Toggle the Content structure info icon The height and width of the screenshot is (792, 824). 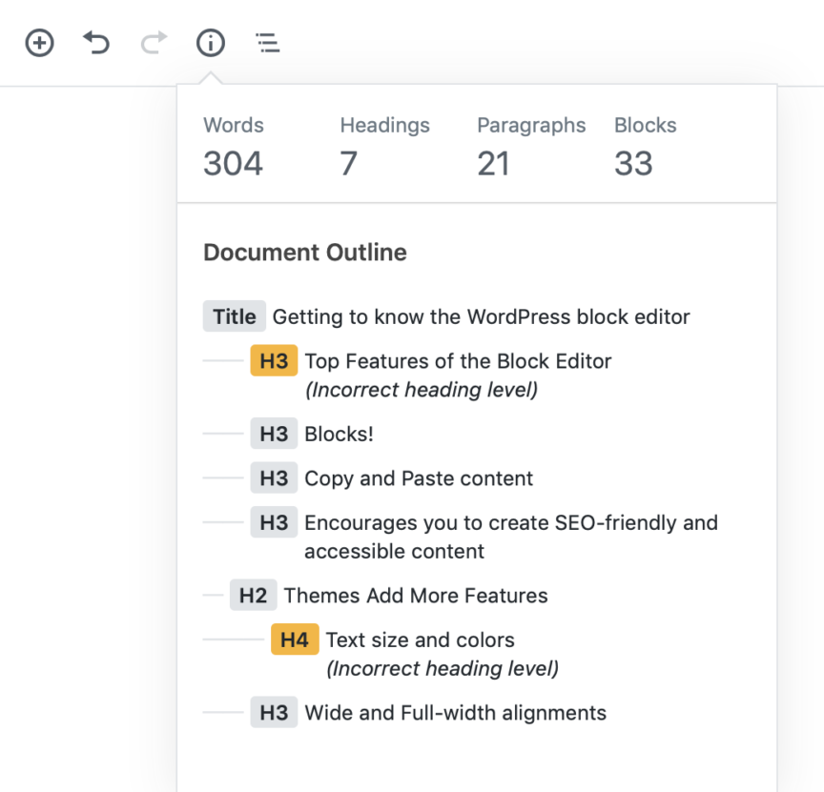(211, 43)
